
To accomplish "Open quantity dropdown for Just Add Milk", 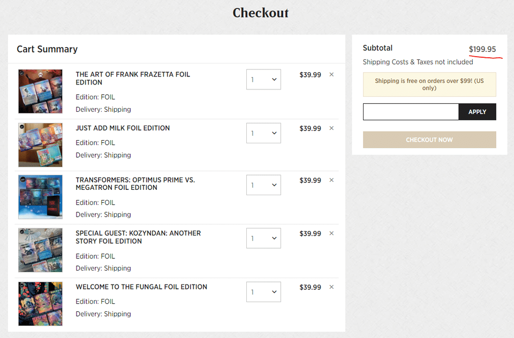I will [x=263, y=133].
